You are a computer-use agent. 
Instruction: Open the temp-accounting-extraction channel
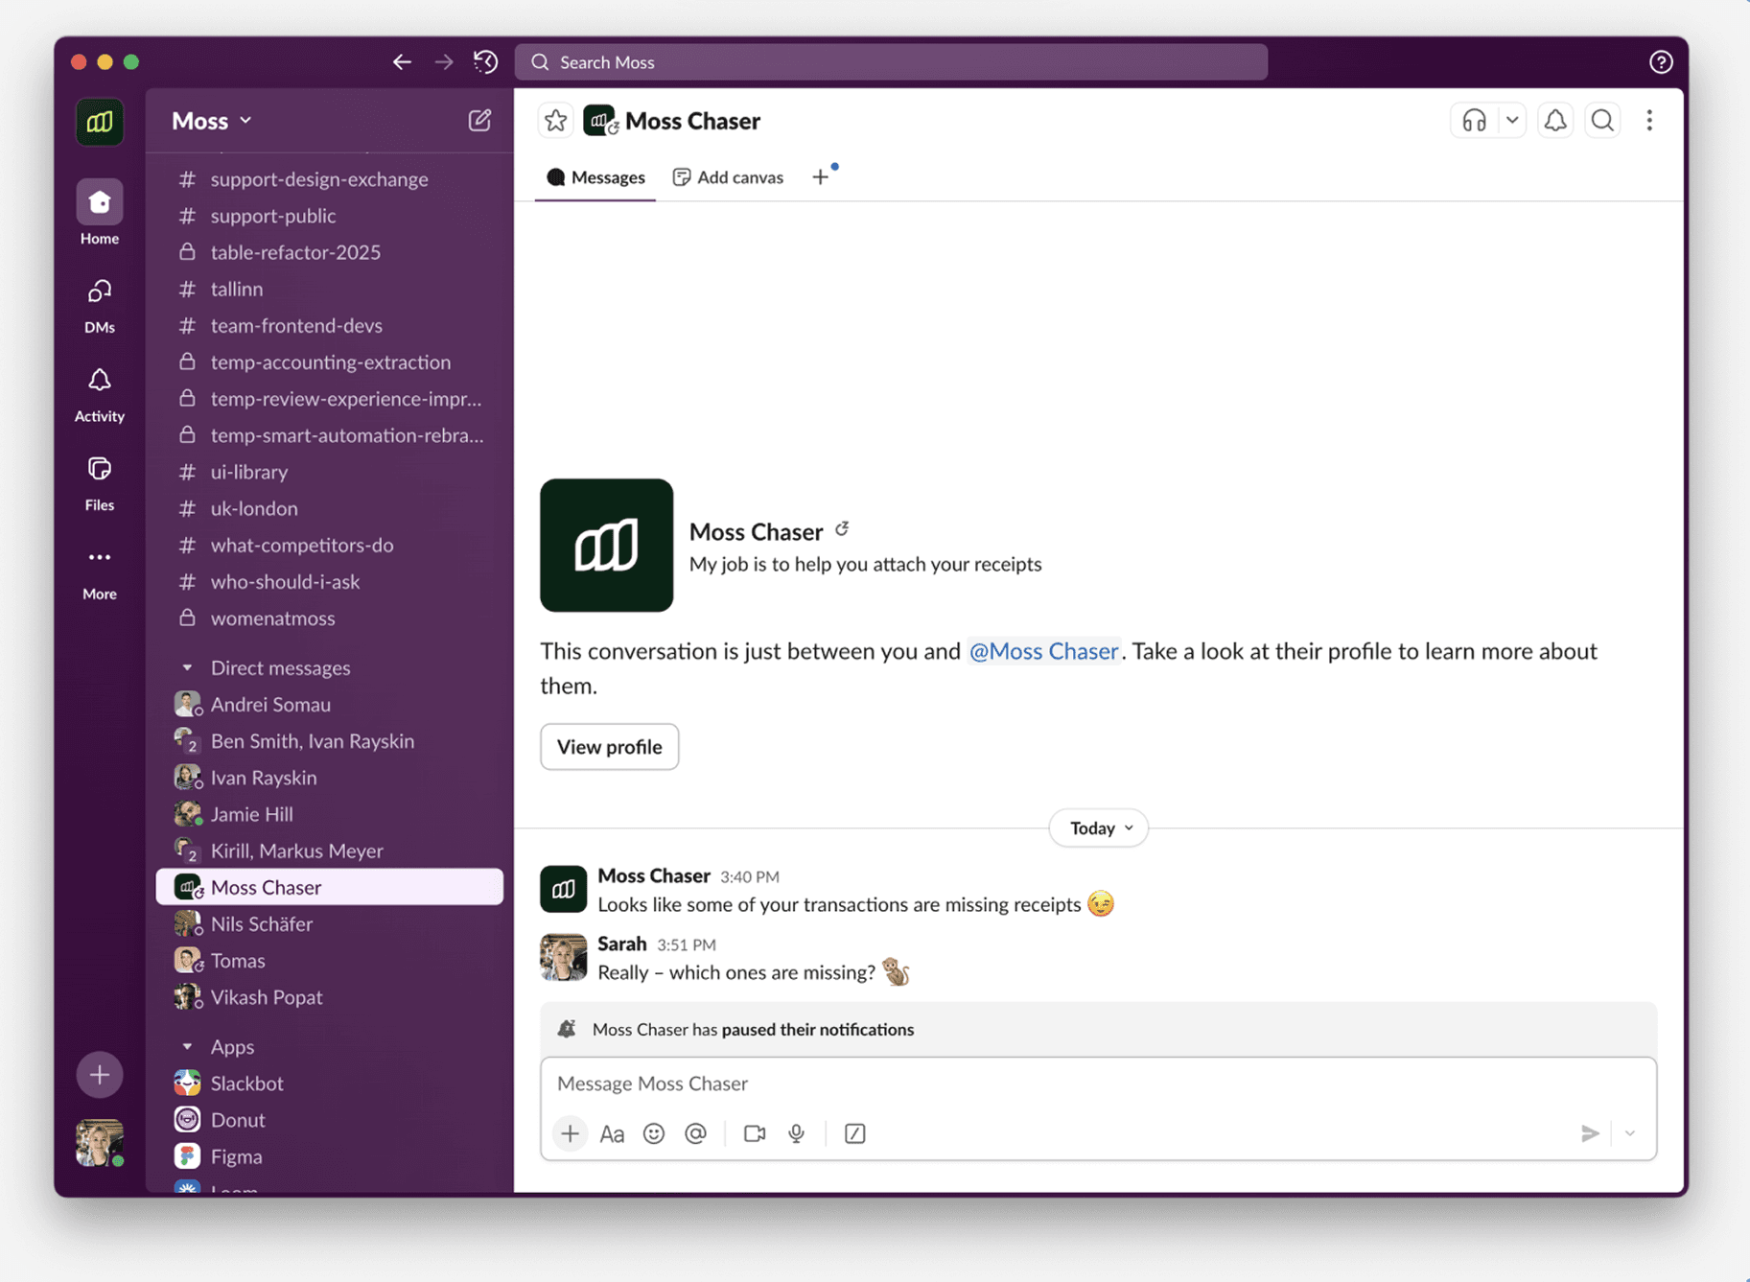pos(329,361)
